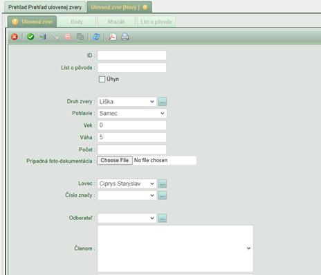321x275 pixels.
Task: Click the ellipsis button next to Lovec
Action: [163, 184]
